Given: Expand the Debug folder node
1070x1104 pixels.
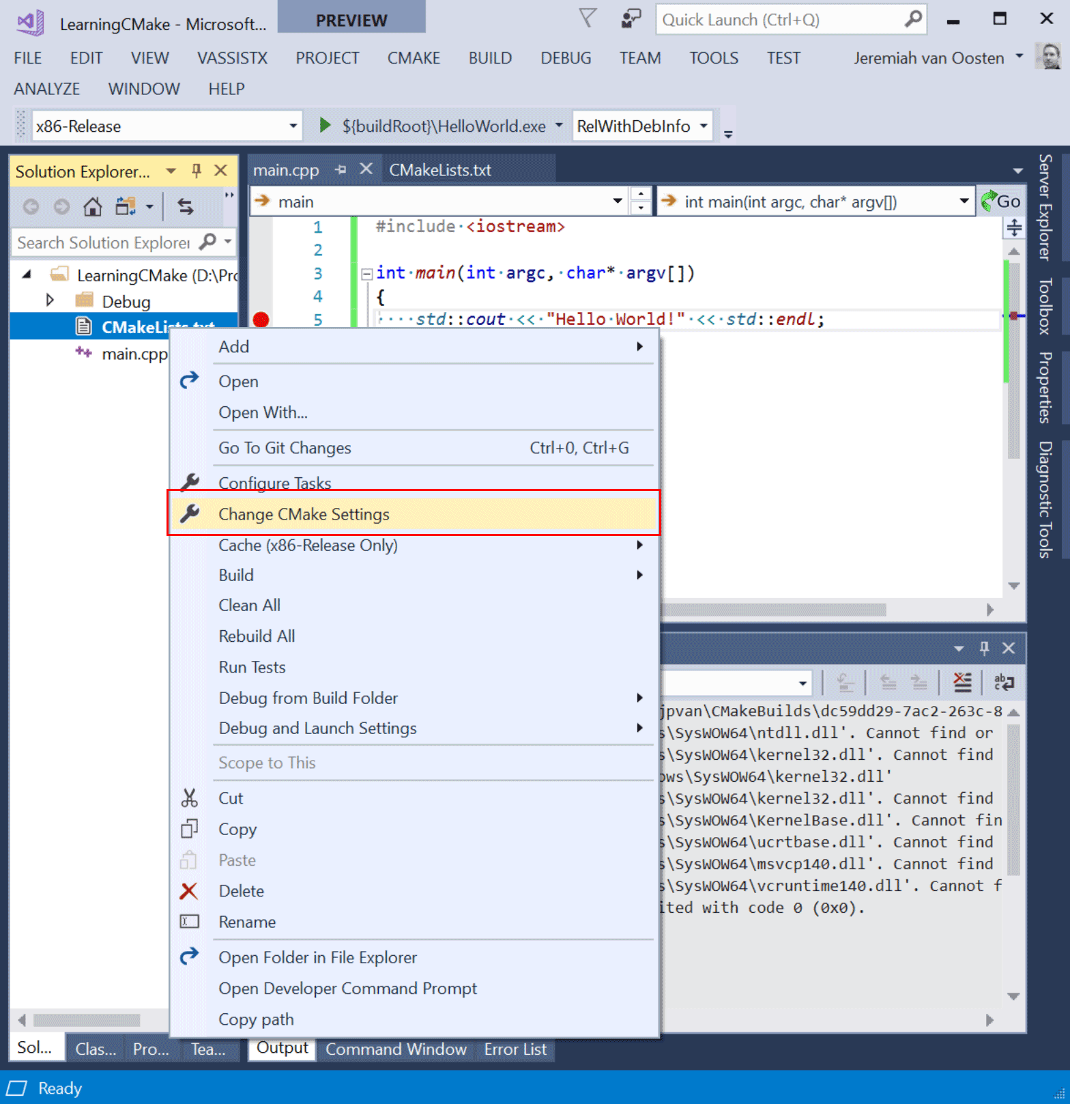Looking at the screenshot, I should click(49, 300).
